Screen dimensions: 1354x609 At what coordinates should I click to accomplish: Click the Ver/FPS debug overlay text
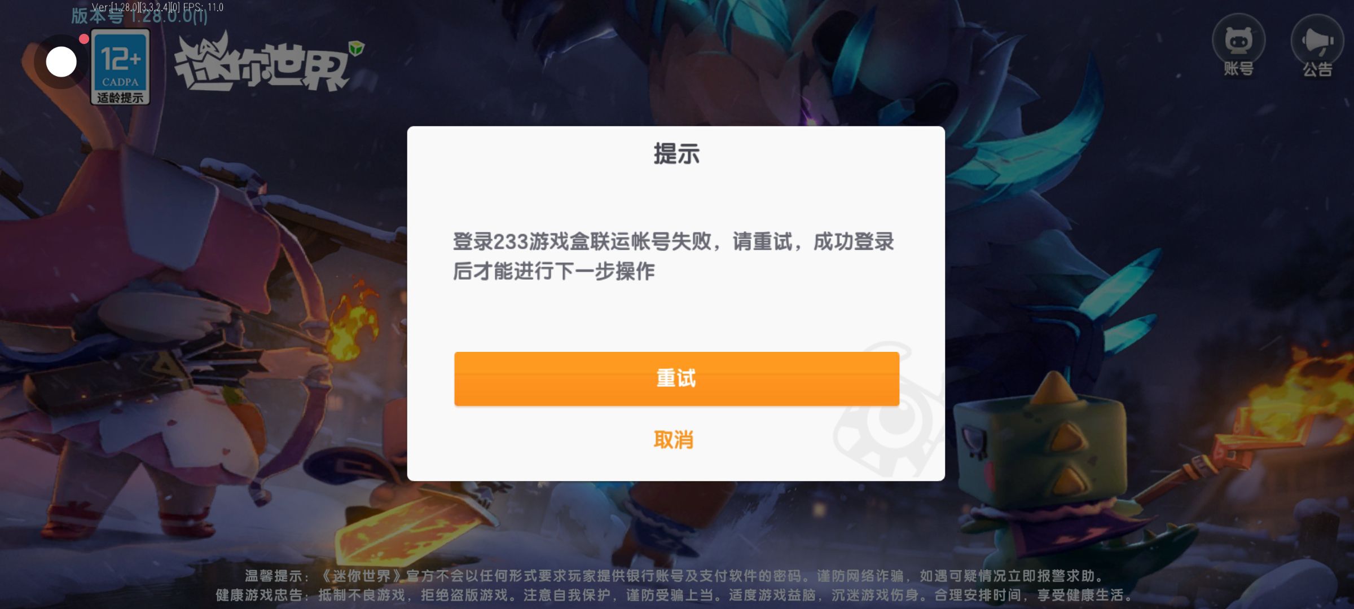click(x=157, y=7)
